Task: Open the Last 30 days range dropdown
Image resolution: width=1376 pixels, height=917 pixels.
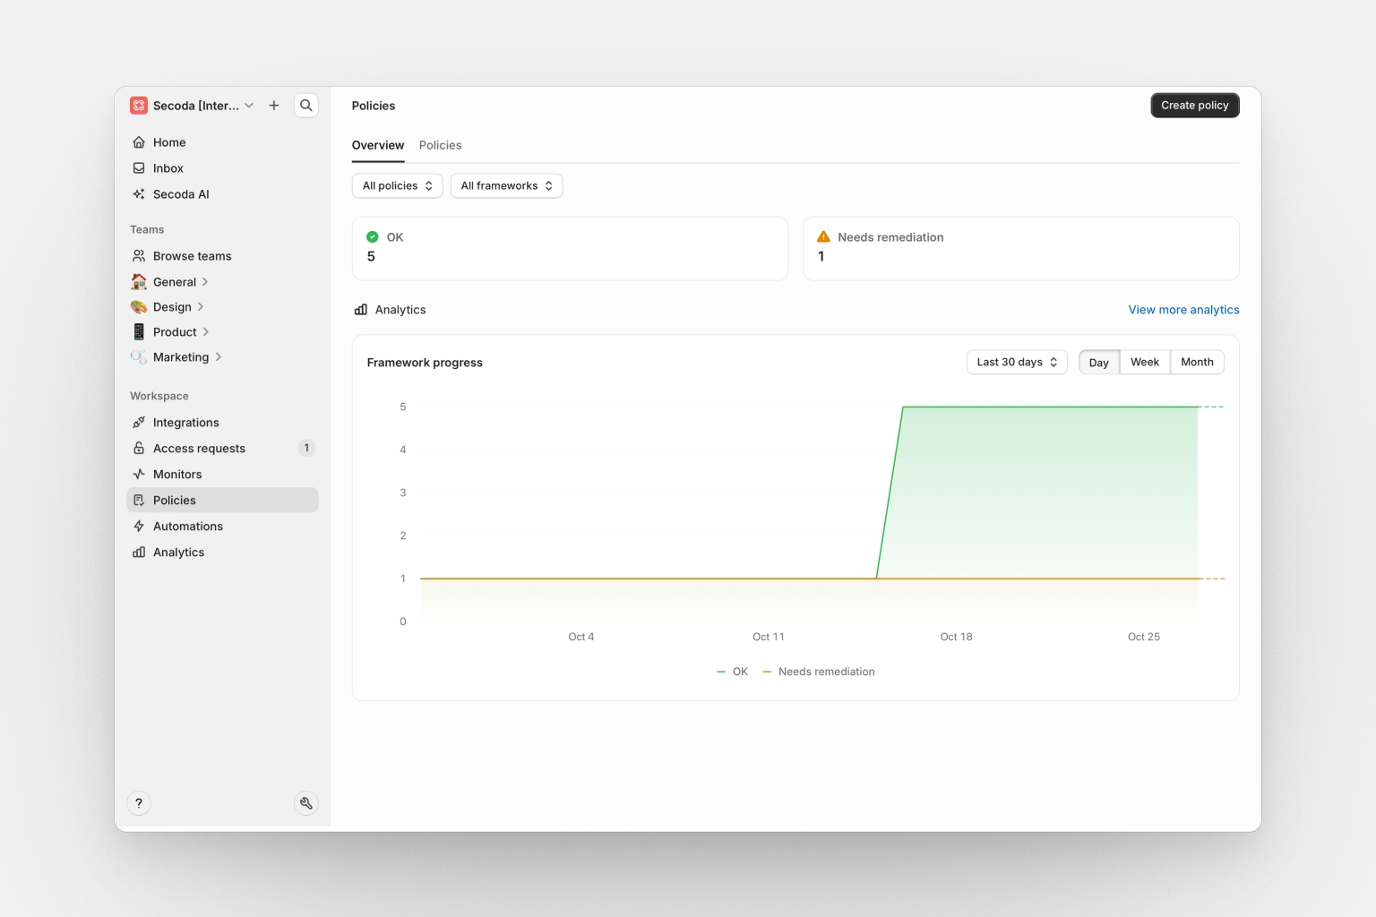Action: [x=1017, y=363]
